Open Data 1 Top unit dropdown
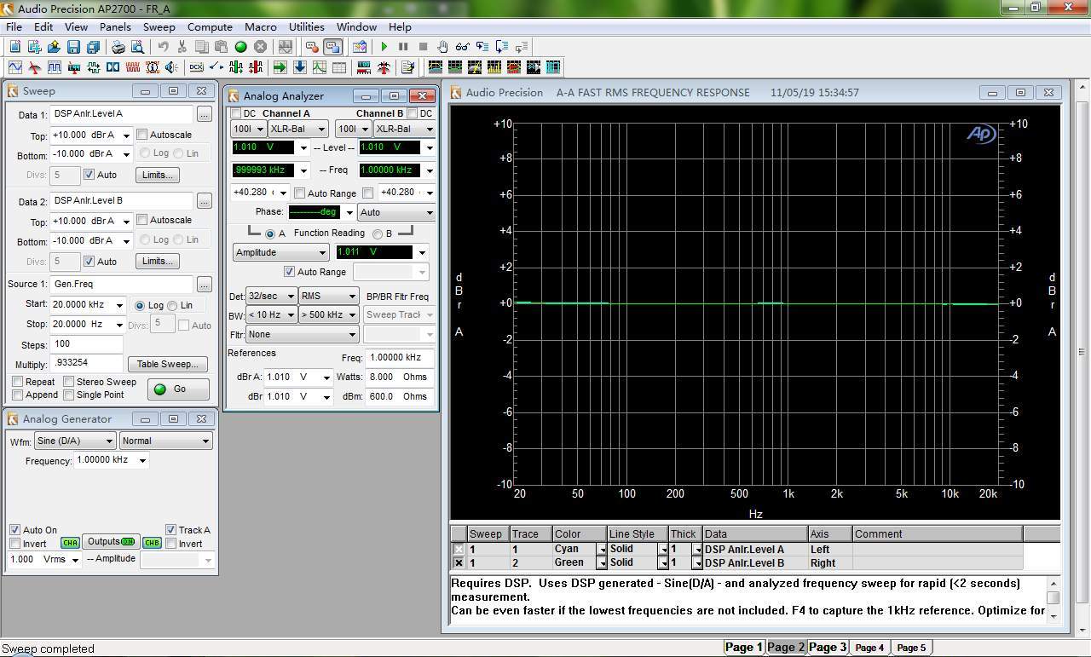1091x657 pixels. (x=126, y=135)
